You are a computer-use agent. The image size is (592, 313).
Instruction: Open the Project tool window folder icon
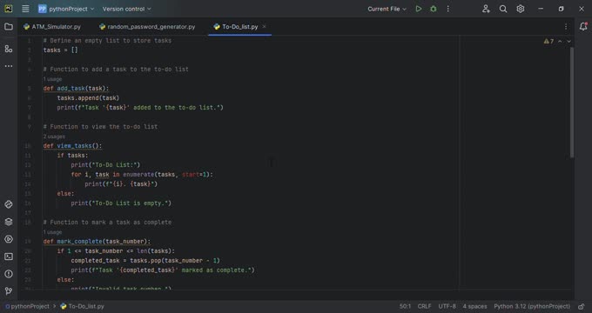[9, 27]
